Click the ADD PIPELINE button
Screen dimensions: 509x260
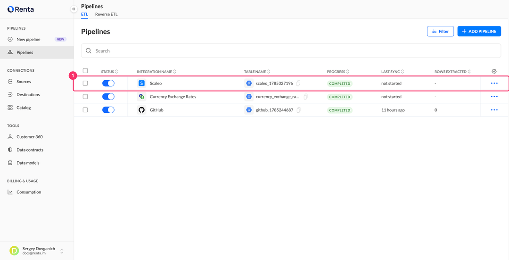point(479,31)
